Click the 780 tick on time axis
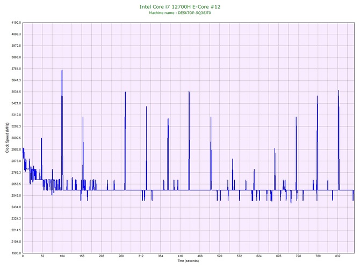 [x=318, y=256]
